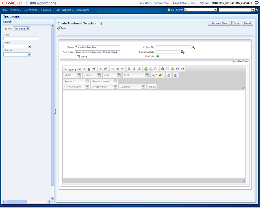Open the Merge Fields dropdown
260x208 pixels.
104,87
